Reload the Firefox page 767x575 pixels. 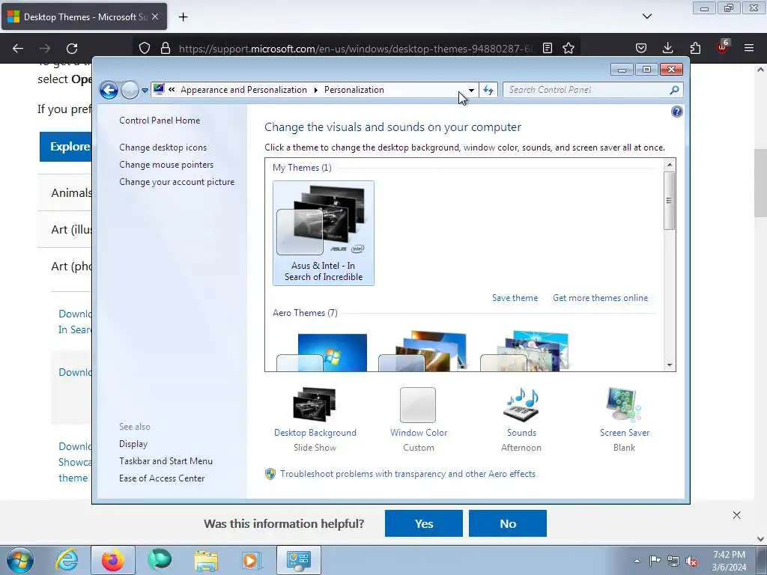tap(72, 49)
